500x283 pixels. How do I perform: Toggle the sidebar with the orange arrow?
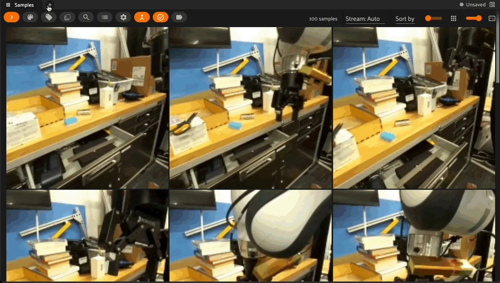coord(12,17)
